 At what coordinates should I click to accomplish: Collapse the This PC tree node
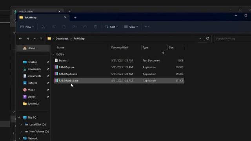(19, 117)
